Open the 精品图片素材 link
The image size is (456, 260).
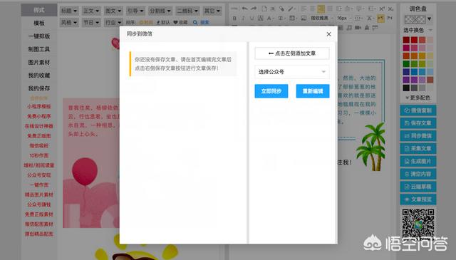(x=39, y=194)
